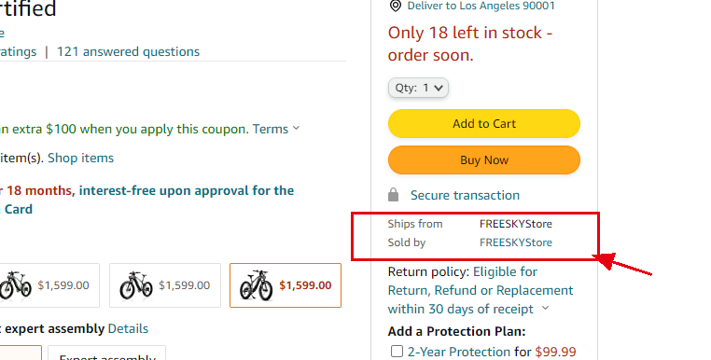
Task: Expand the return policy details chevron
Action: [546, 309]
